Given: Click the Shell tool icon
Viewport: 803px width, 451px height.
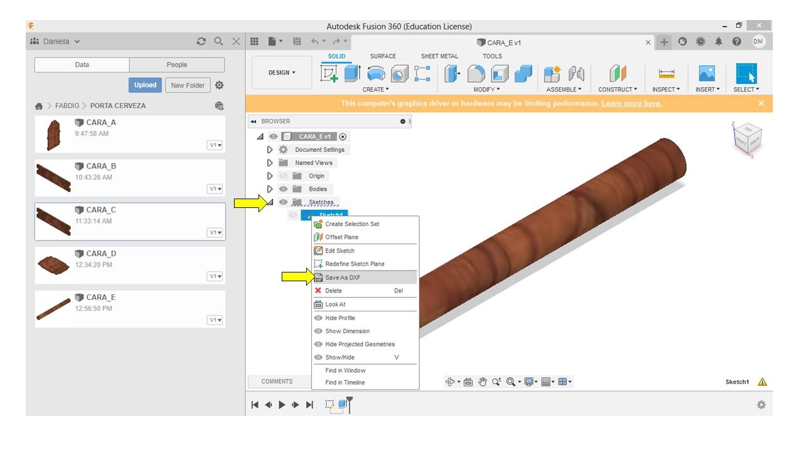Looking at the screenshot, I should (x=499, y=74).
